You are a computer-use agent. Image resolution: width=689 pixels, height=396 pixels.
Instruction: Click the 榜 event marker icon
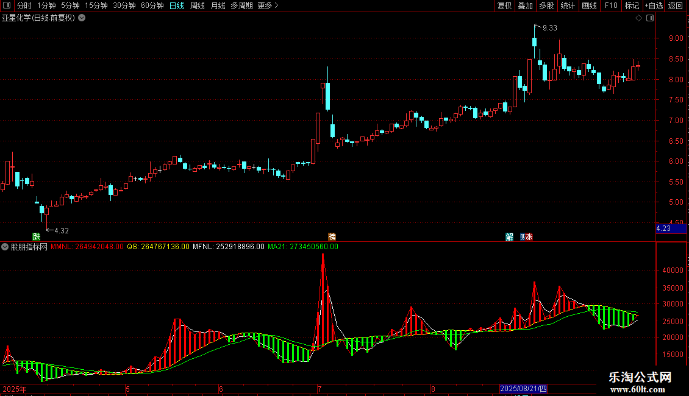click(x=332, y=236)
